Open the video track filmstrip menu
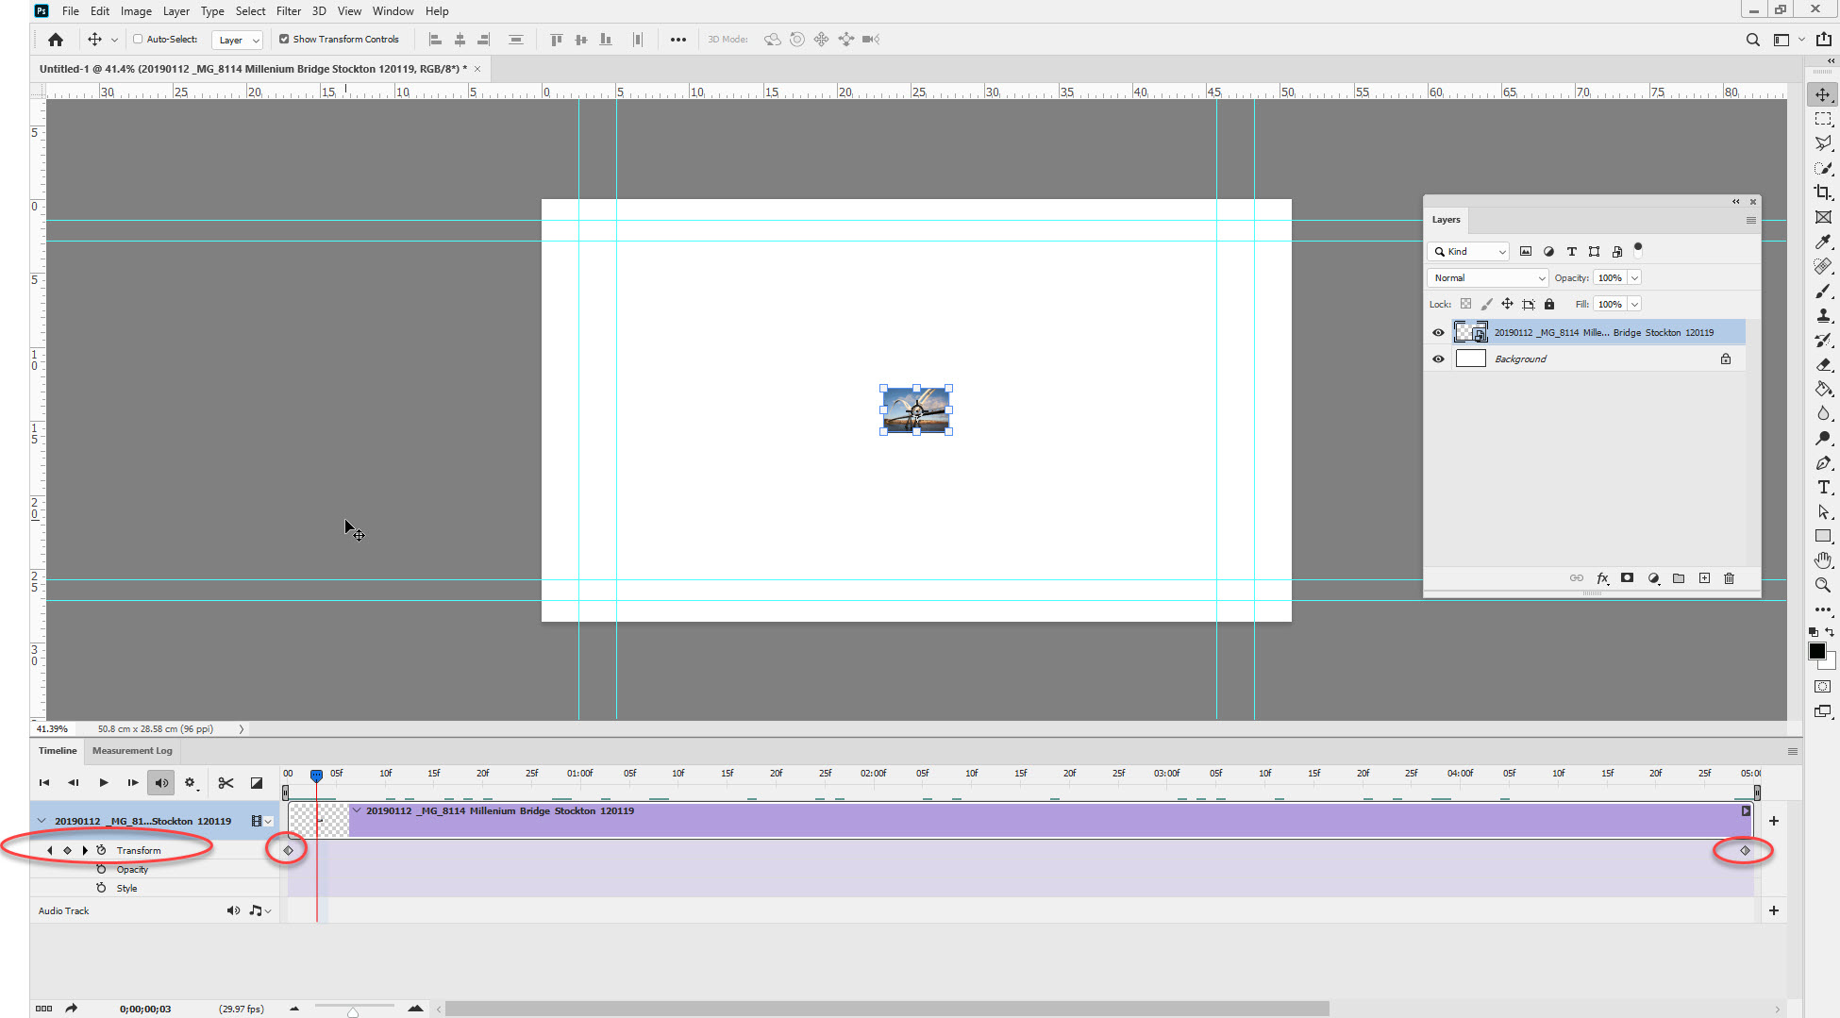The image size is (1840, 1018). [260, 821]
